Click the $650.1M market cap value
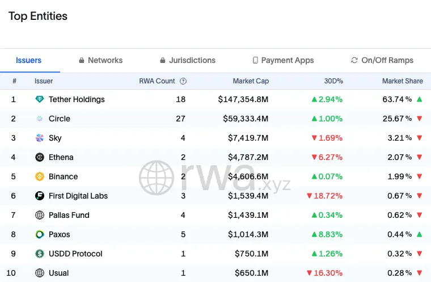431x282 pixels. coord(251,273)
